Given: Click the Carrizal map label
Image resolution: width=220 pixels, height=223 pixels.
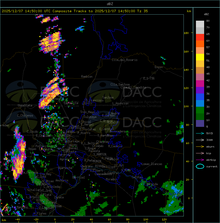Looking at the screenshot, I should [x=79, y=177].
